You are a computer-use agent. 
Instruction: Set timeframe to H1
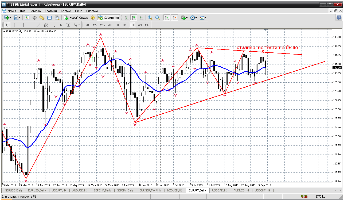(117, 25)
